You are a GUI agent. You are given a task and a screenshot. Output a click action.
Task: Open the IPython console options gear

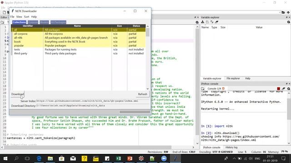point(289,89)
